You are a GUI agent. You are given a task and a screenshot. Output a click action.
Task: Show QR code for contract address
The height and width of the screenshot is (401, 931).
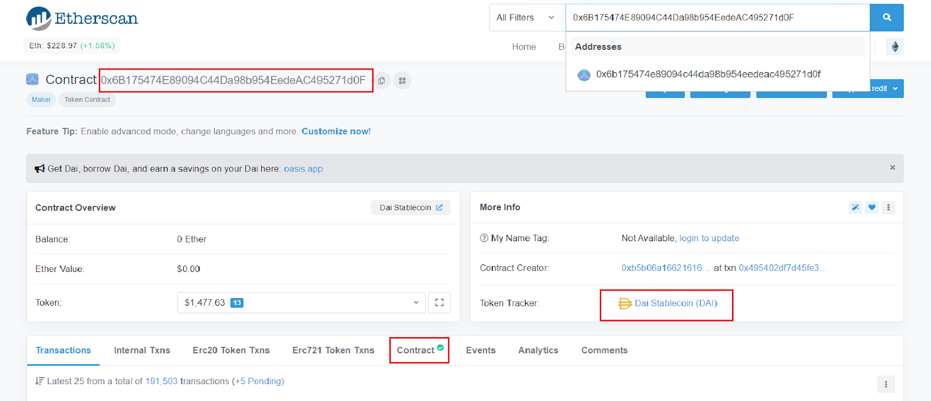402,81
